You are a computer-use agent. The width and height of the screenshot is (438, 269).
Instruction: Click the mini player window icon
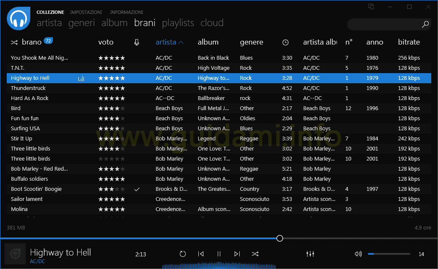tap(371, 6)
